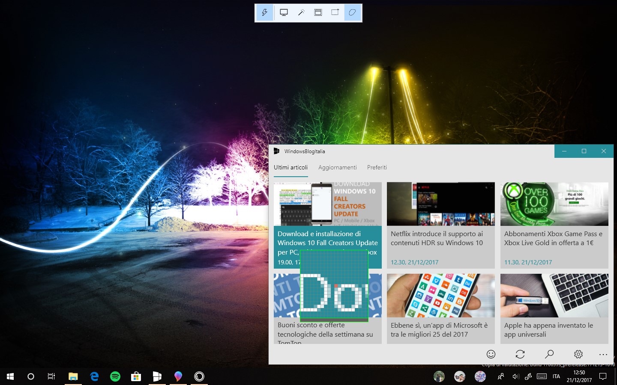Pick the rectangular region capture tool
This screenshot has width=617, height=385.
pos(335,13)
